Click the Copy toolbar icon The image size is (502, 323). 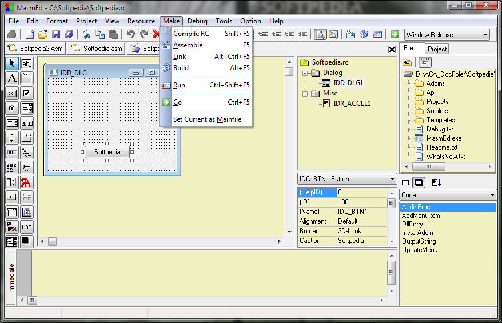tap(100, 34)
